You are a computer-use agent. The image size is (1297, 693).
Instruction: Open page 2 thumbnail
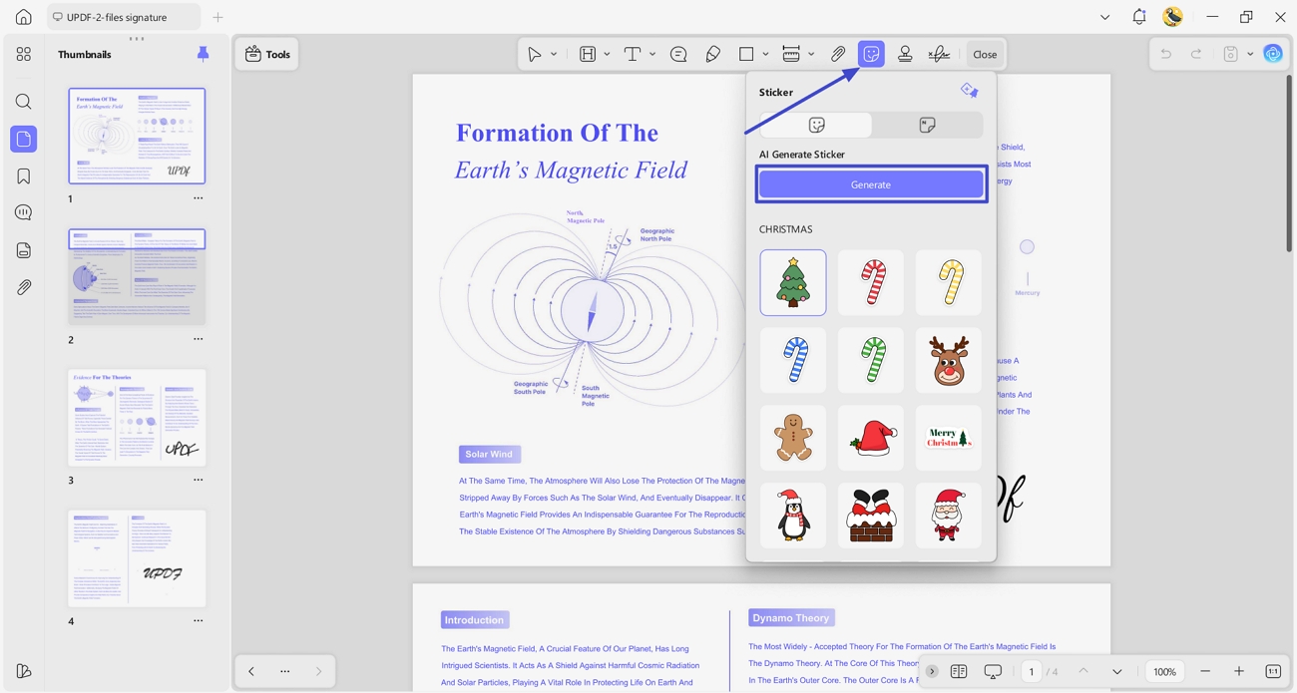pyautogui.click(x=137, y=276)
